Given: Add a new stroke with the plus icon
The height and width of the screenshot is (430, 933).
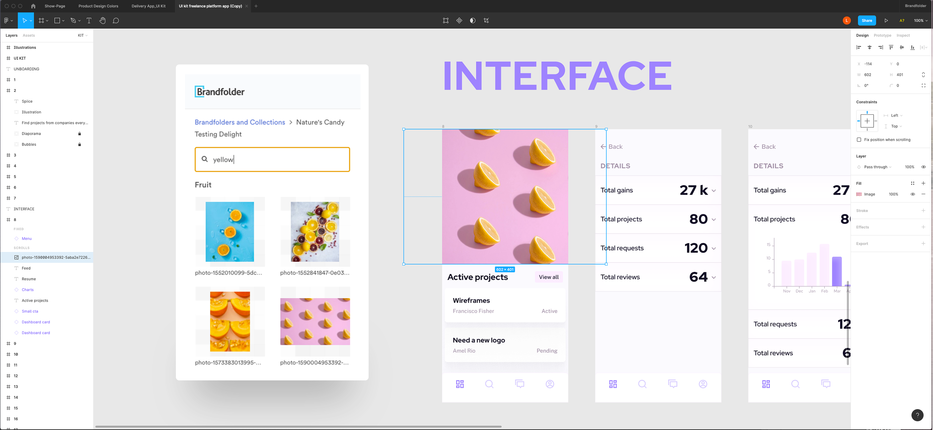Looking at the screenshot, I should 924,211.
